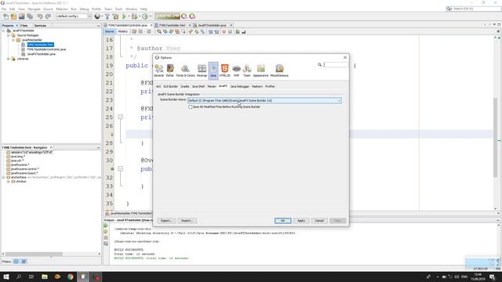Switch to Java Debugger tab
Image resolution: width=502 pixels, height=282 pixels.
click(x=239, y=86)
